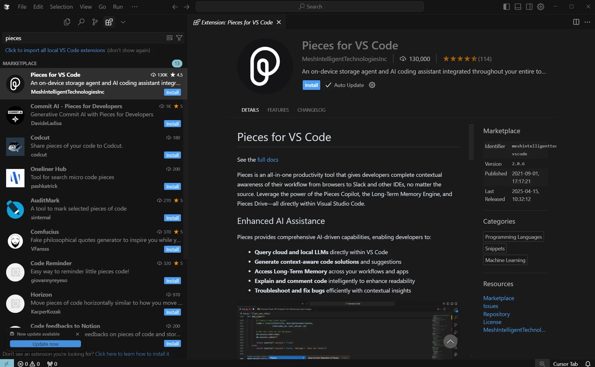Image resolution: width=595 pixels, height=367 pixels.
Task: Click the extension filter funnel icon
Action: point(179,38)
